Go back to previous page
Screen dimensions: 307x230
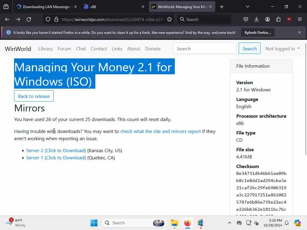(x=7, y=19)
